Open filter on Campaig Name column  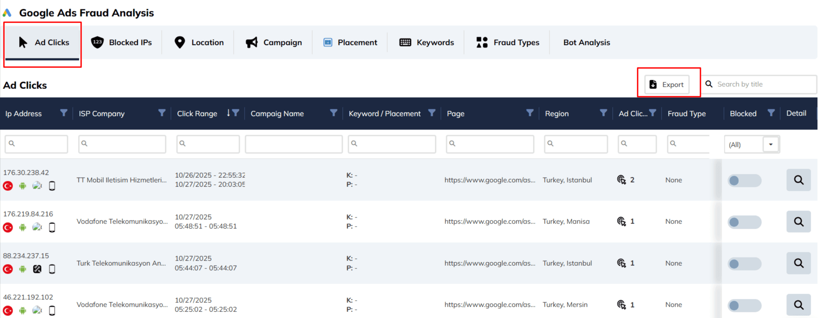tap(333, 113)
